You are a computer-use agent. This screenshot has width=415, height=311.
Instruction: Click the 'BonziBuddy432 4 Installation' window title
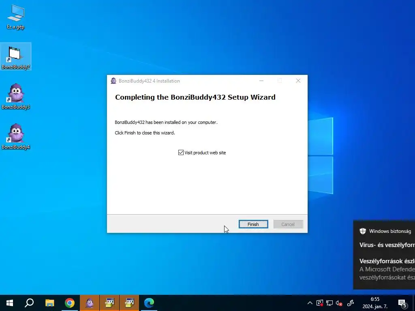coord(149,81)
